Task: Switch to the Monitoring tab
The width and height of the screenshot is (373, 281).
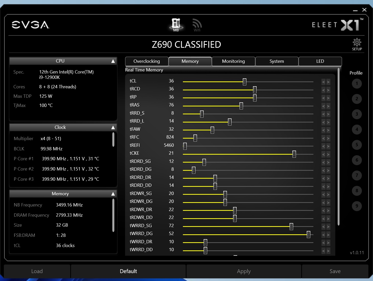Action: click(x=233, y=61)
